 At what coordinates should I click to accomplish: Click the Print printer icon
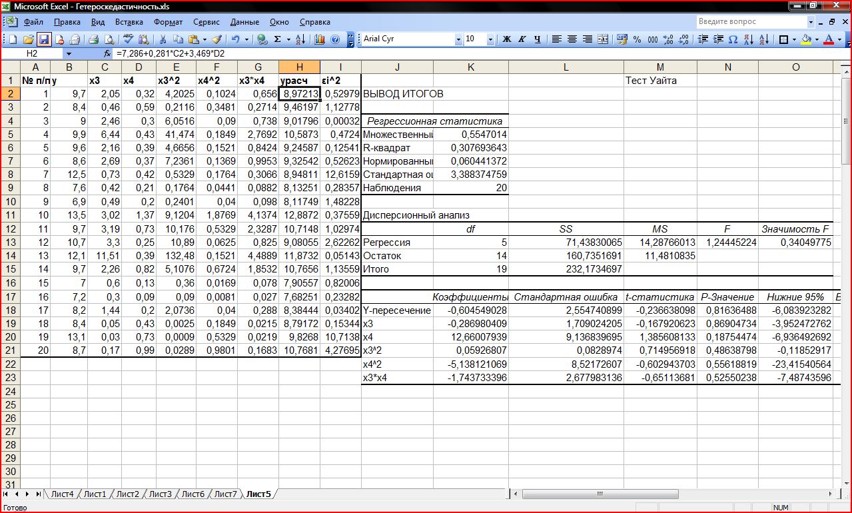(93, 39)
